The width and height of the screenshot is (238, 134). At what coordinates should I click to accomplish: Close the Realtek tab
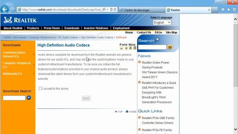coord(209,10)
